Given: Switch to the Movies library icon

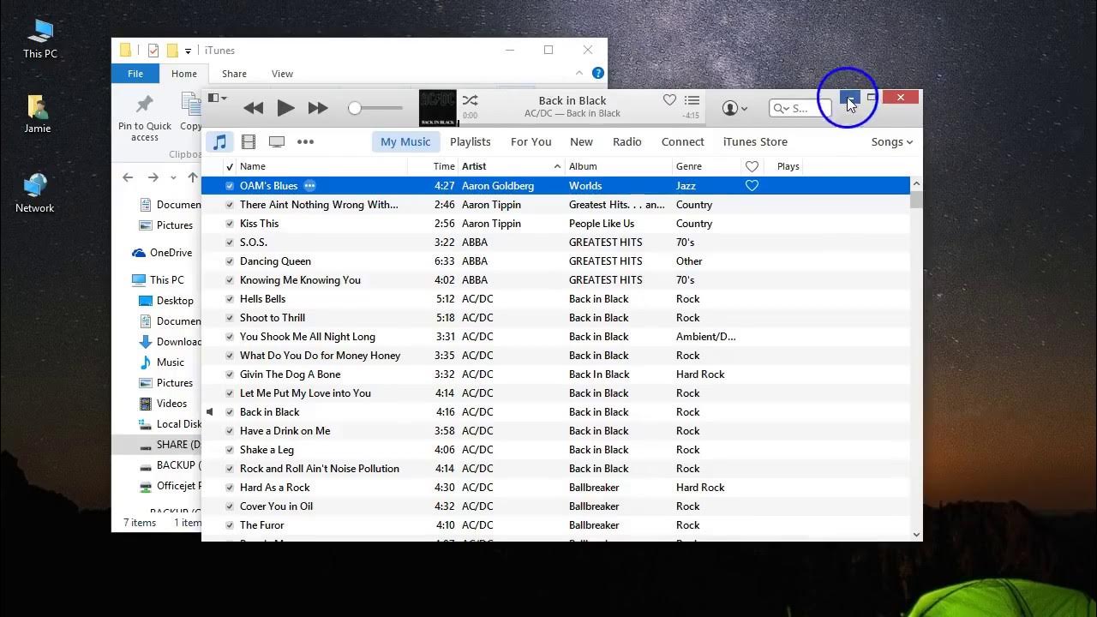Looking at the screenshot, I should [x=249, y=141].
